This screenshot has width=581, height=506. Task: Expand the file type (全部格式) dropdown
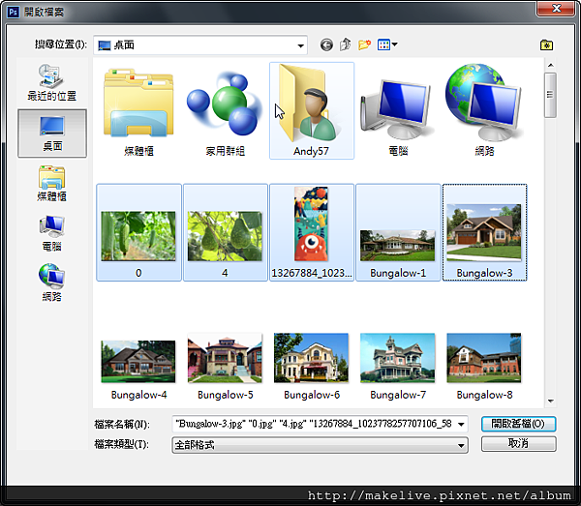321,445
